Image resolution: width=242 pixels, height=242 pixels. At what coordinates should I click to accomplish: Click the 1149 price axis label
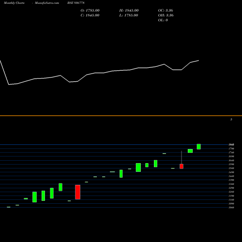coord(231,199)
